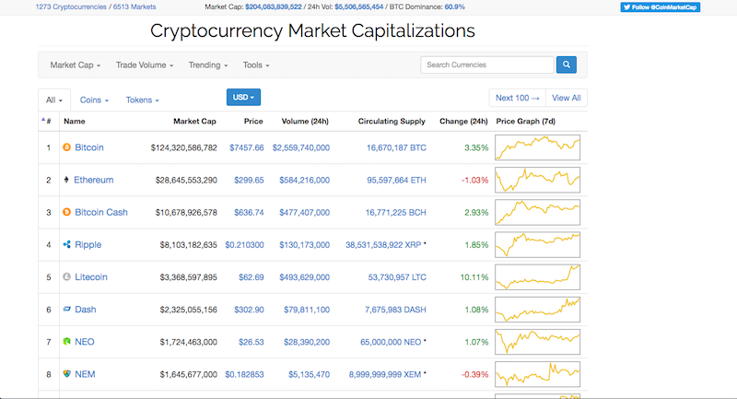The height and width of the screenshot is (399, 737).
Task: Open the Trade Volume dropdown menu
Action: click(x=145, y=65)
